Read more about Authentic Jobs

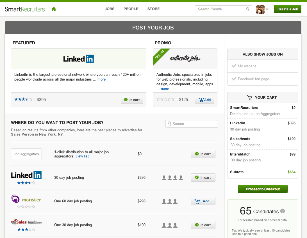tap(165, 89)
